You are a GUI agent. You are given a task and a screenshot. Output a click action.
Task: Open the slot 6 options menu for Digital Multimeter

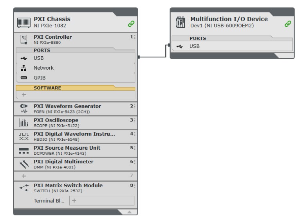[134, 162]
